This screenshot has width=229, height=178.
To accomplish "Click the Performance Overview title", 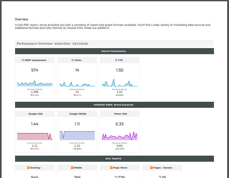I will (x=34, y=44).
